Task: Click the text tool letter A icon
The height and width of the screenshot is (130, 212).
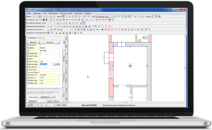Action: pos(86,26)
